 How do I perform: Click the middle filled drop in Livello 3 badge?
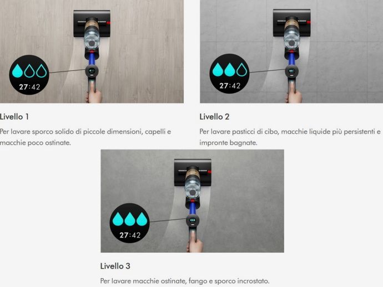(130, 219)
